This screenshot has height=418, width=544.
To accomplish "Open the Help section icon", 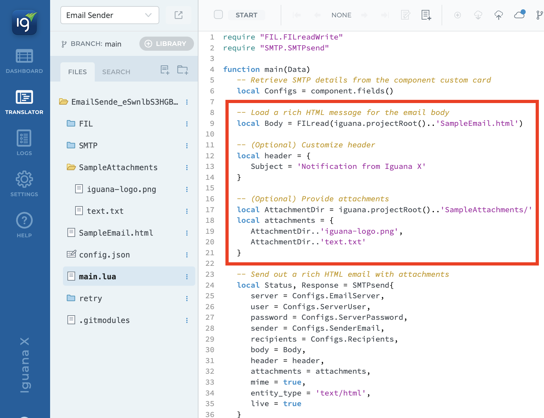I will coord(24,225).
